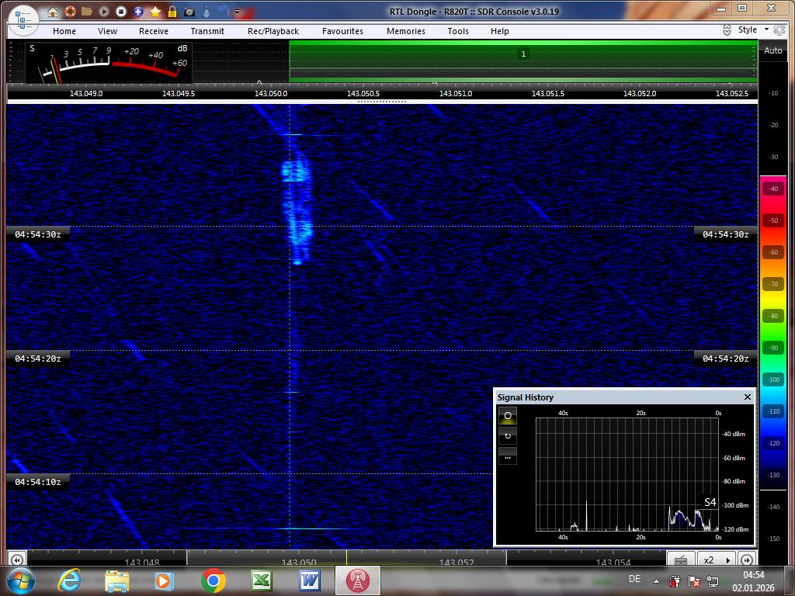Open the SDR Console application orb menu
Screen dimensions: 795x596
(x=23, y=21)
